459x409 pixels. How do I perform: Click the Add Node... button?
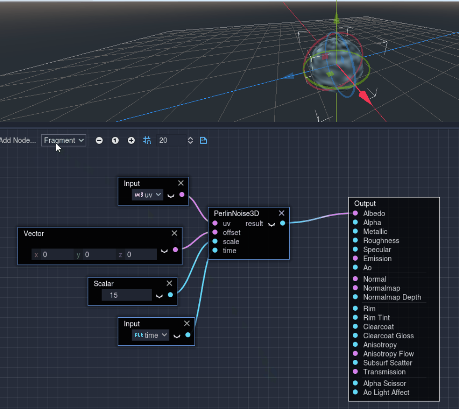18,140
